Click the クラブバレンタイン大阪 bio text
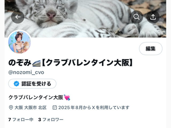 36,97
